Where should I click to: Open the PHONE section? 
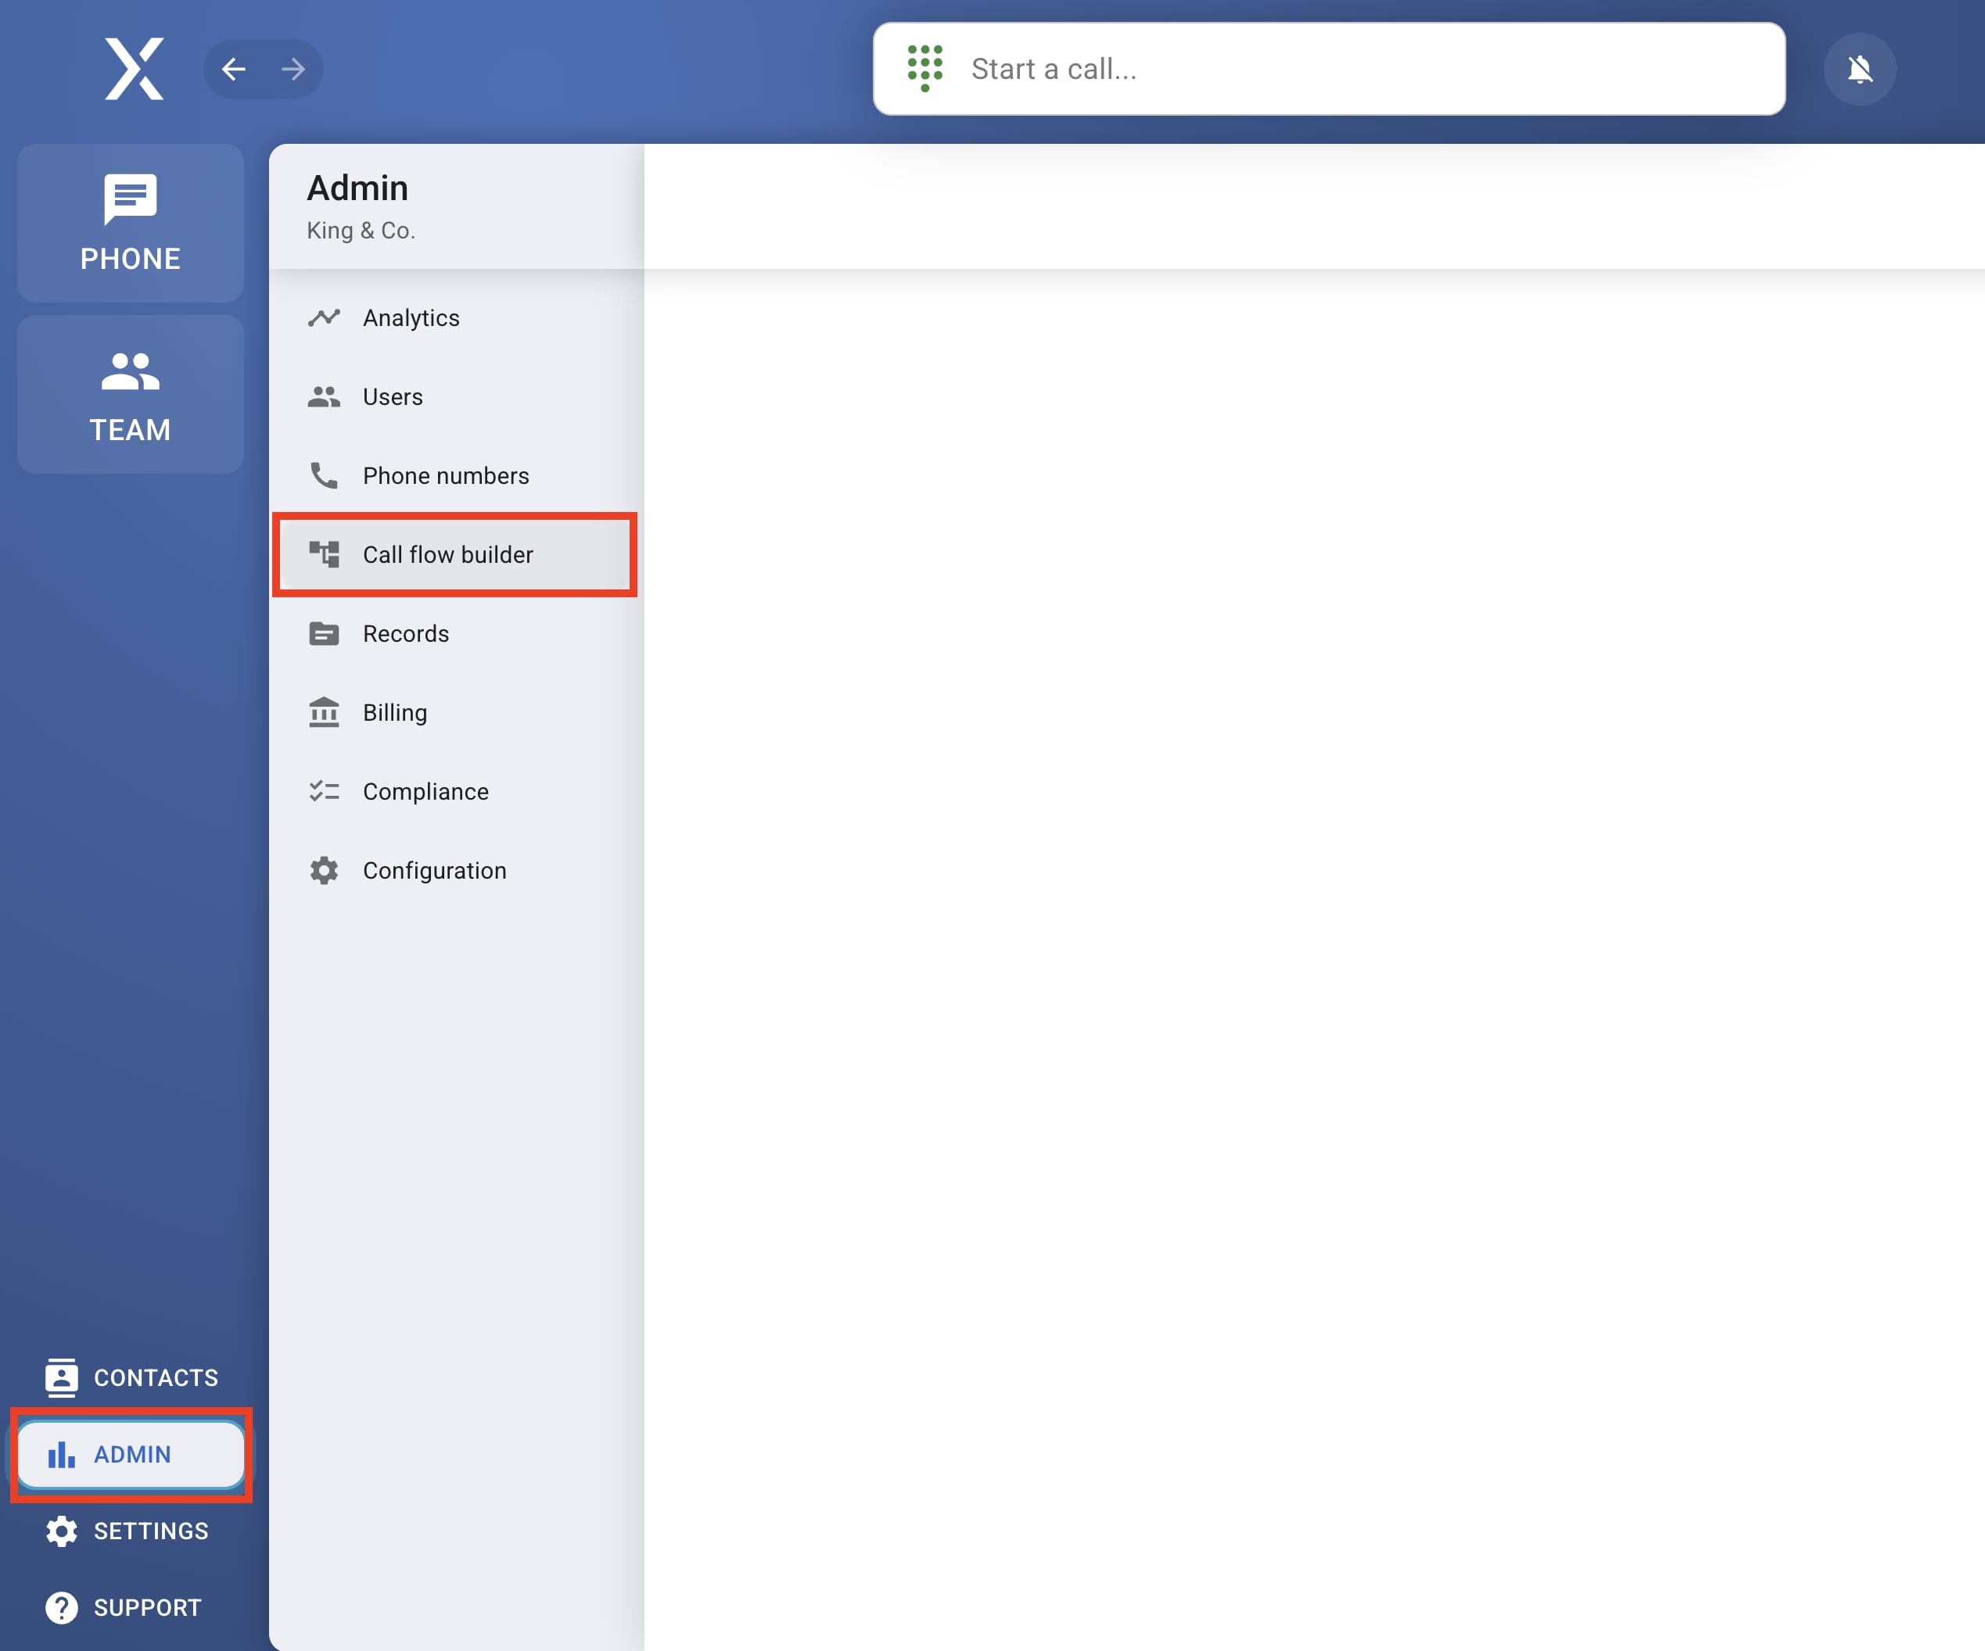[131, 223]
